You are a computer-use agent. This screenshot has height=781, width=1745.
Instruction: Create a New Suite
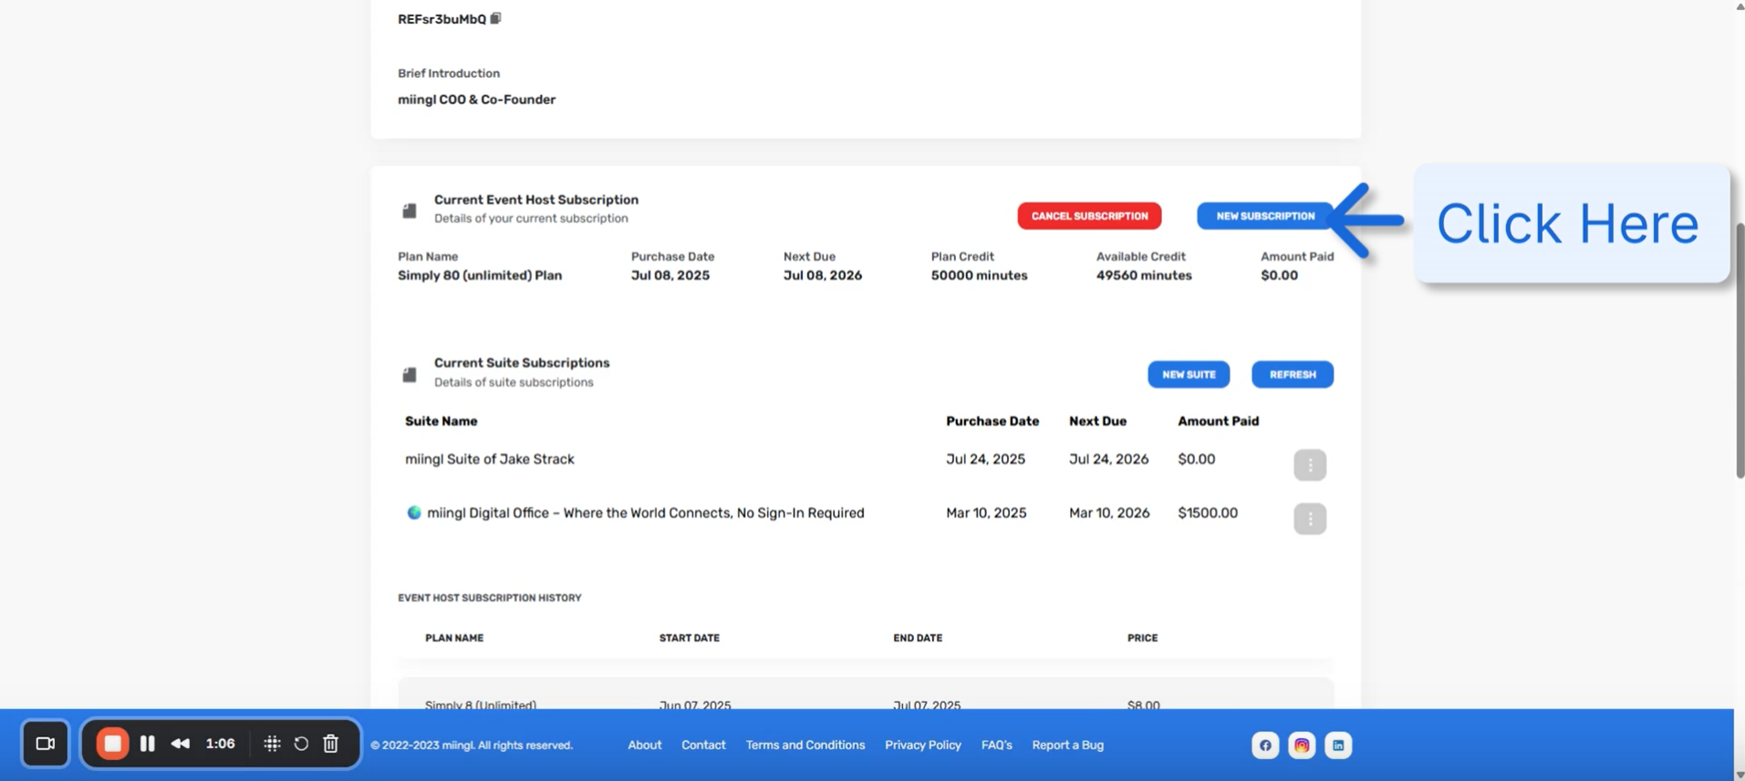pos(1188,375)
